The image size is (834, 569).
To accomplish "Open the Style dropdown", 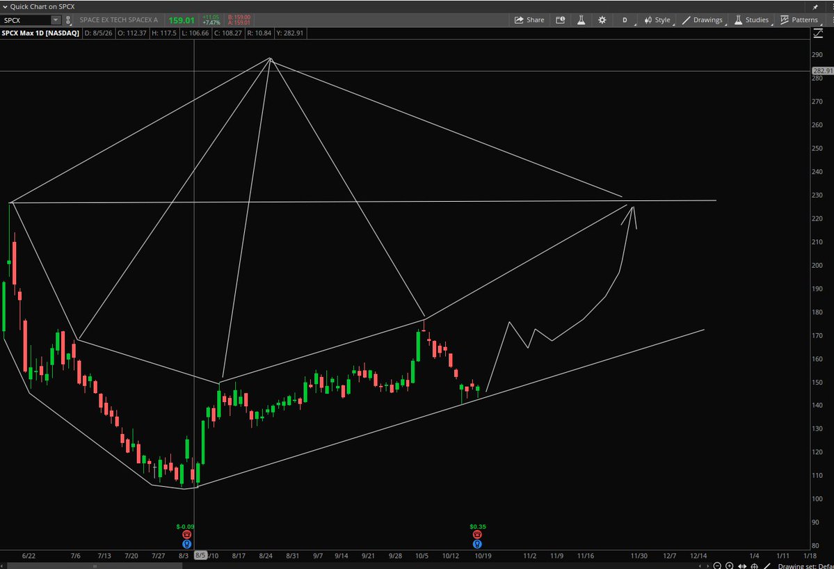I will (657, 19).
